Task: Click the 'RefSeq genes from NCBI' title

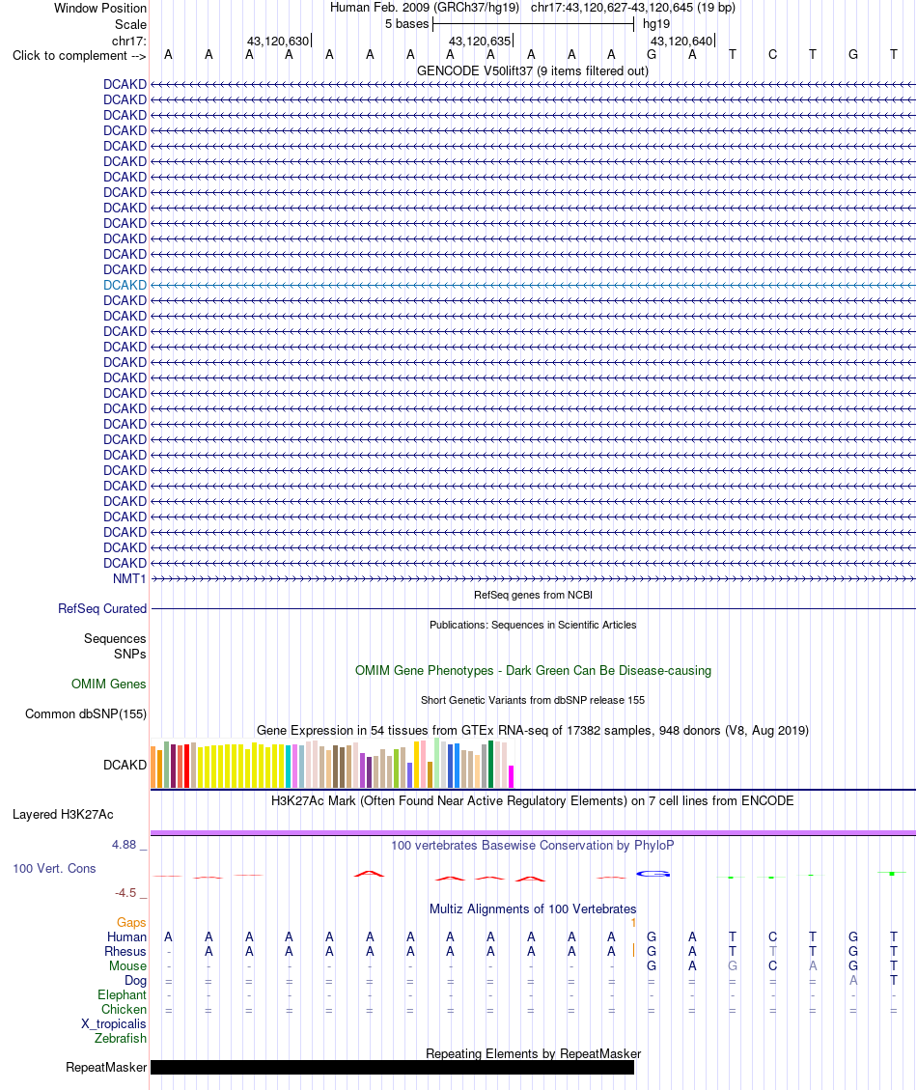Action: pos(533,595)
